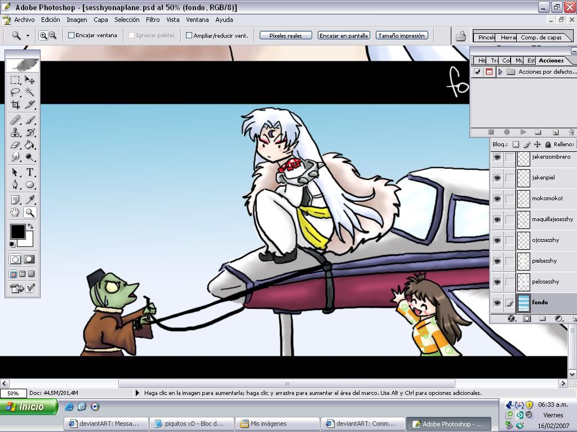Image resolution: width=577 pixels, height=432 pixels.
Task: Reset to default foreground/background colors
Action: [x=12, y=244]
